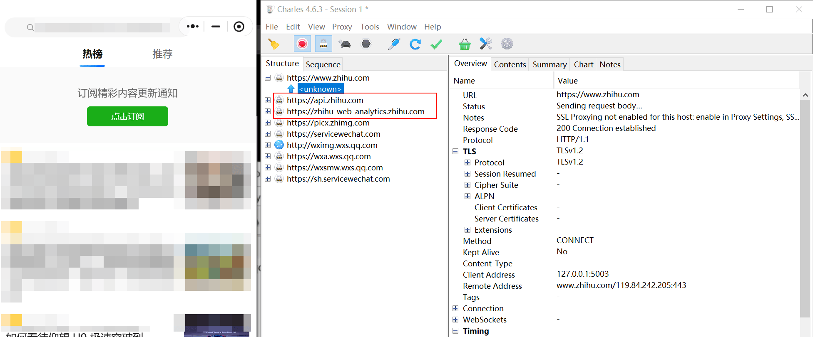The image size is (813, 337).
Task: Open the green basket publish icon
Action: coord(465,44)
